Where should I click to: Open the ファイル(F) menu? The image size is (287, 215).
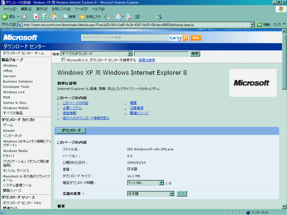(9, 9)
